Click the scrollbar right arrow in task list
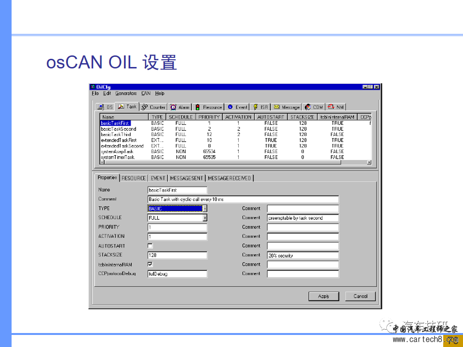The width and height of the screenshot is (463, 347). tap(369, 162)
